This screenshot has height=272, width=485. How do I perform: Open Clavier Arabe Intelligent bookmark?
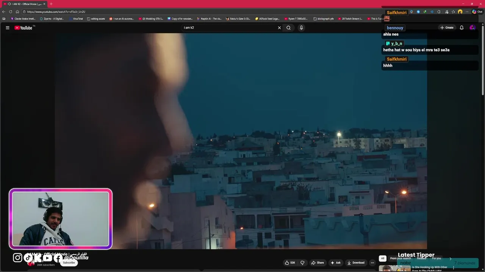click(x=23, y=19)
